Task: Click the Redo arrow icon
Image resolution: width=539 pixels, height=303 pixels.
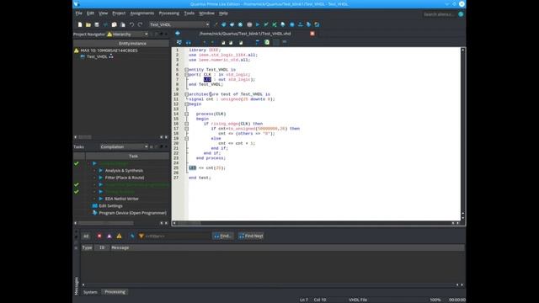Action: (140, 24)
